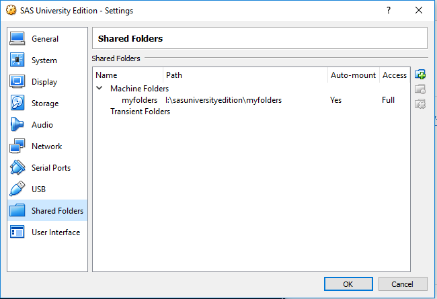Click the edit shared folder icon
437x299 pixels.
[x=420, y=89]
